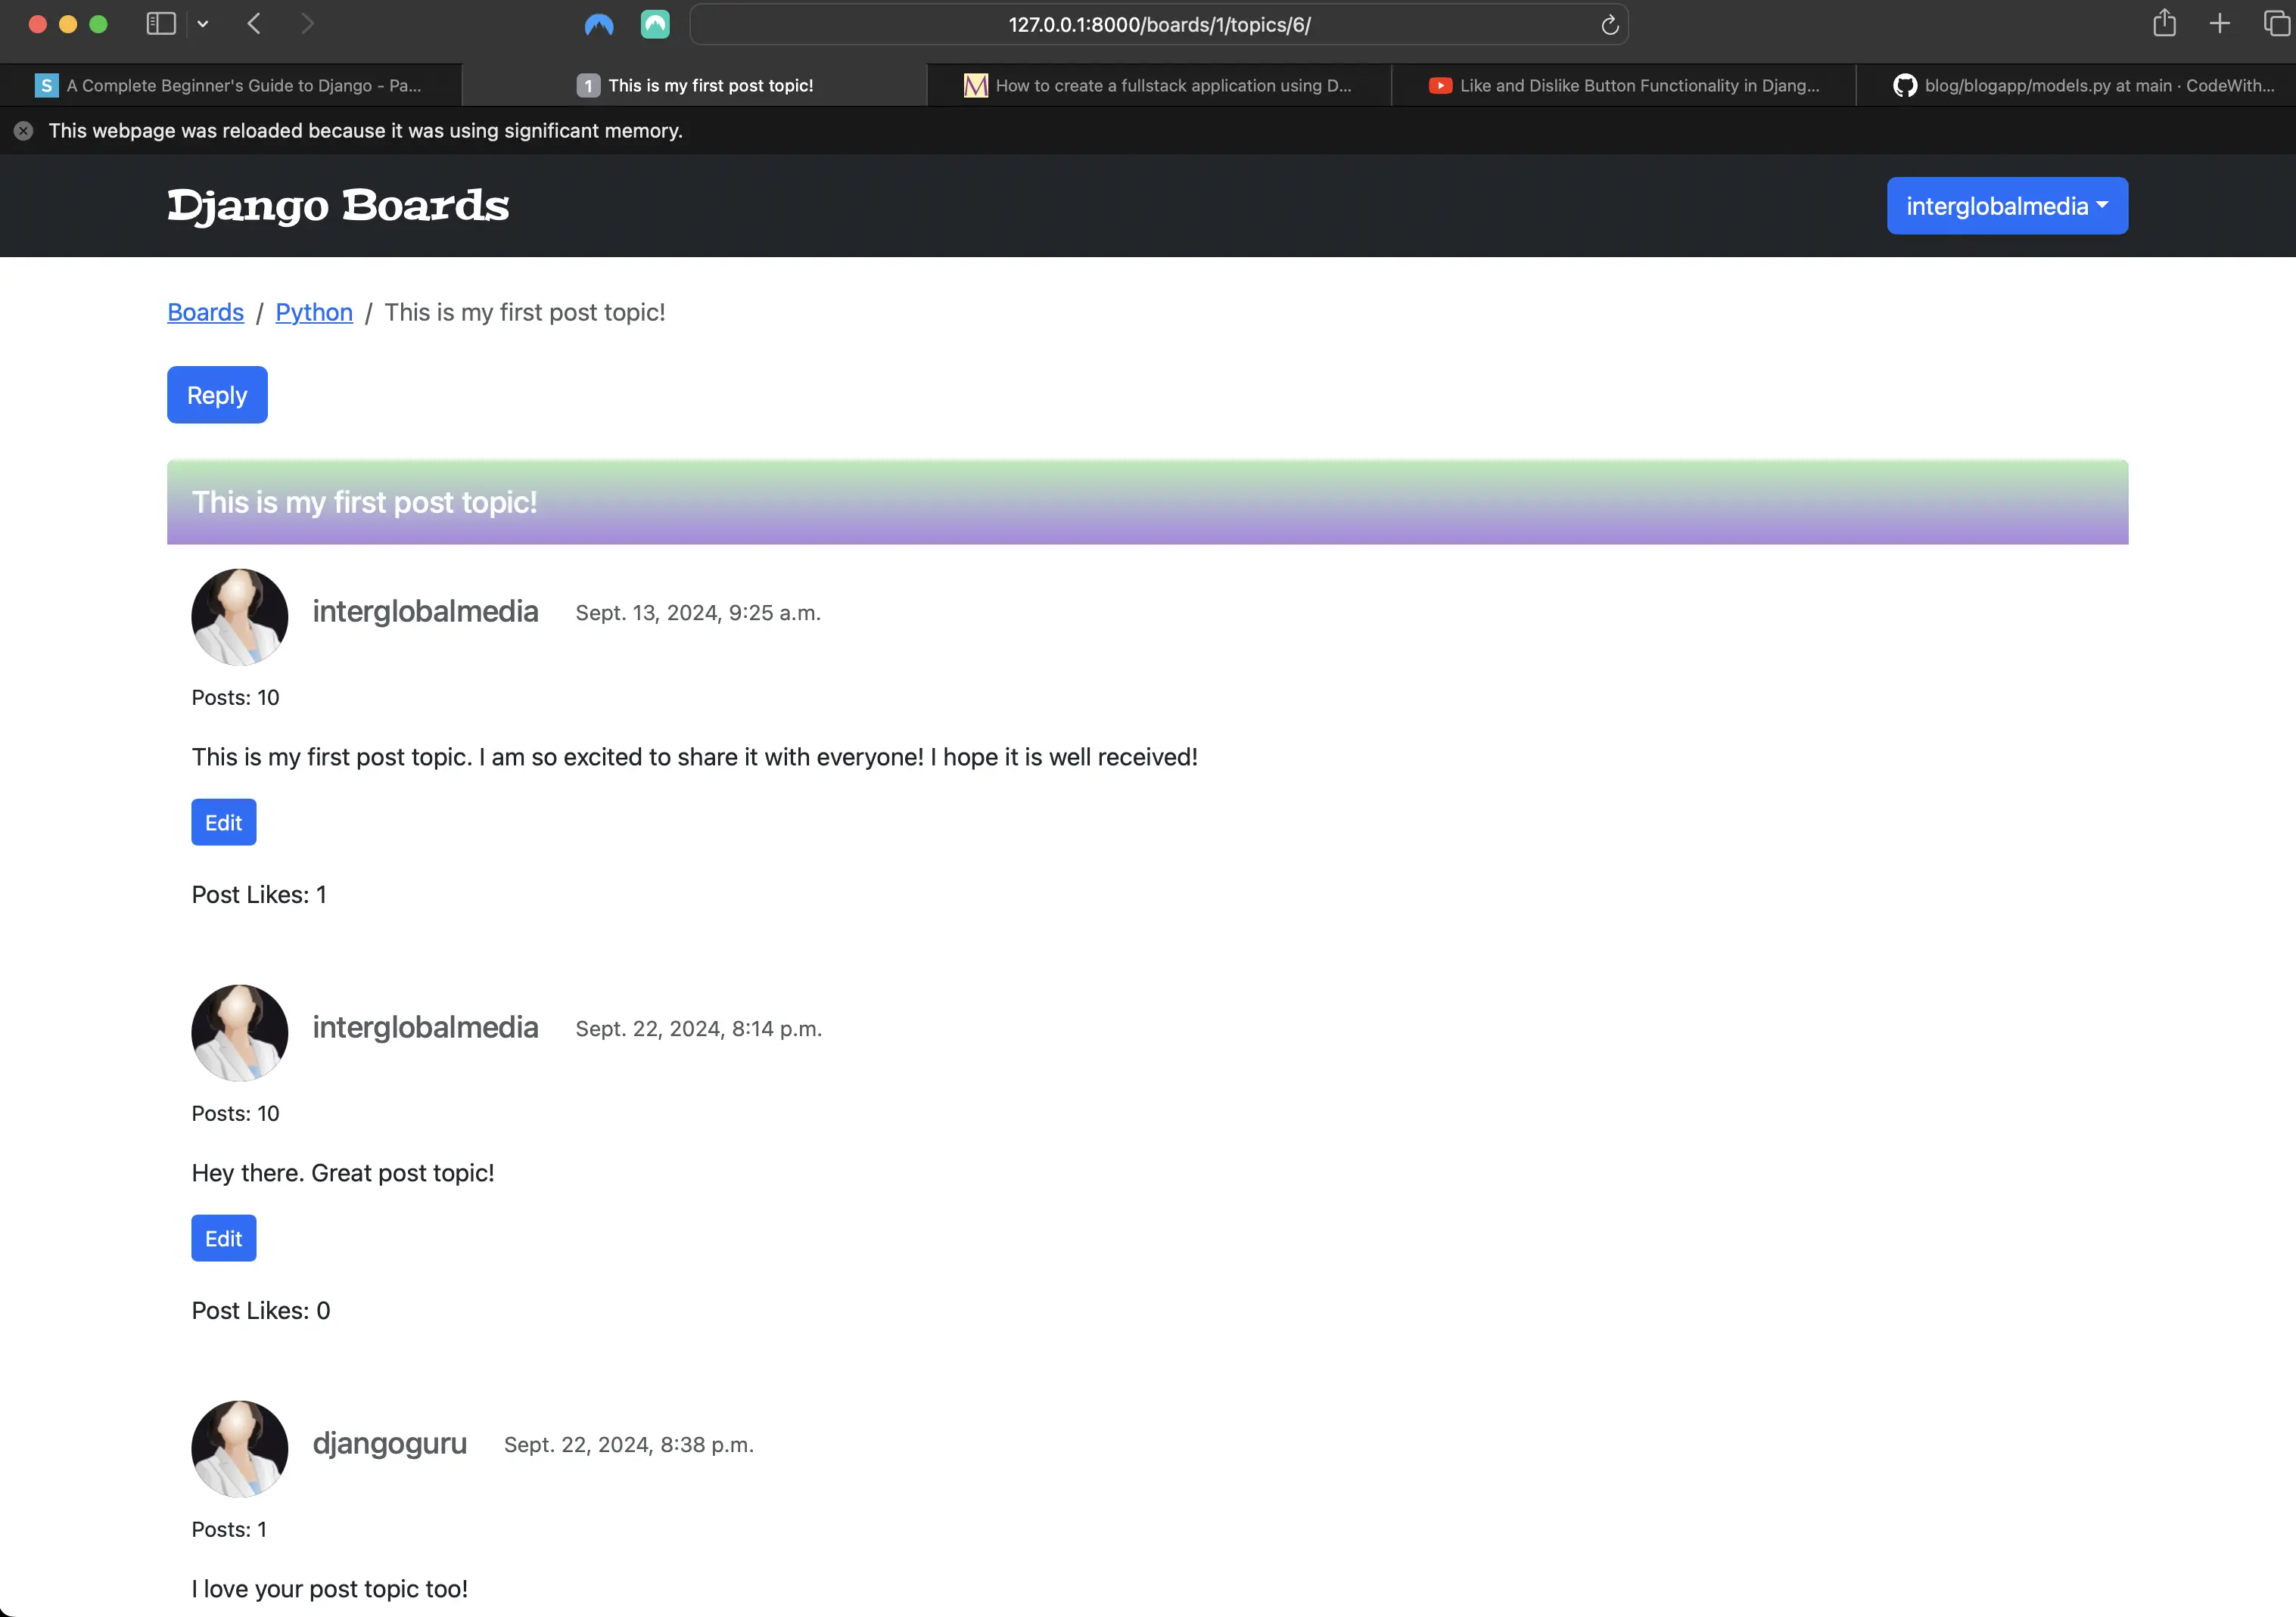Click the YouTube favicon on Like and Dislike tab
Viewport: 2296px width, 1617px height.
click(x=1440, y=86)
